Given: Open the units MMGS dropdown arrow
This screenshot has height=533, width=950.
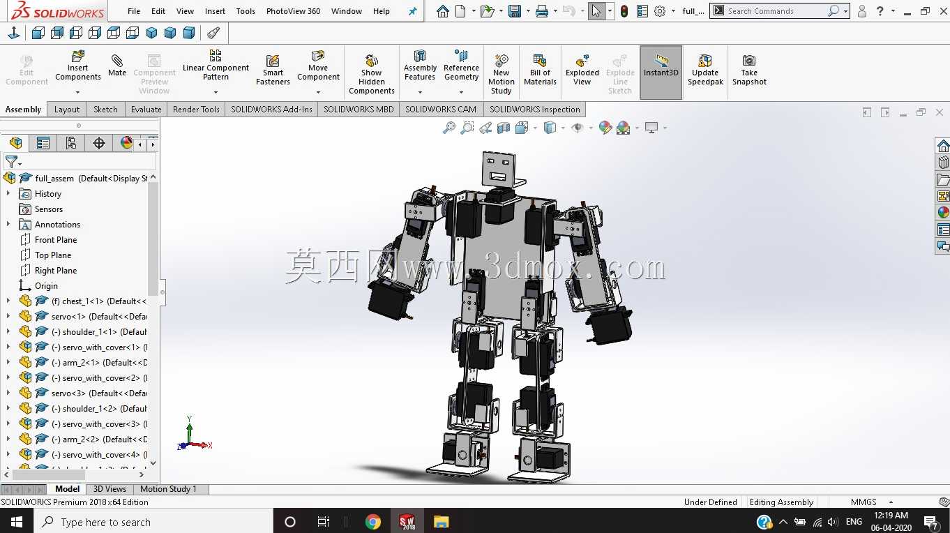Looking at the screenshot, I should (891, 502).
